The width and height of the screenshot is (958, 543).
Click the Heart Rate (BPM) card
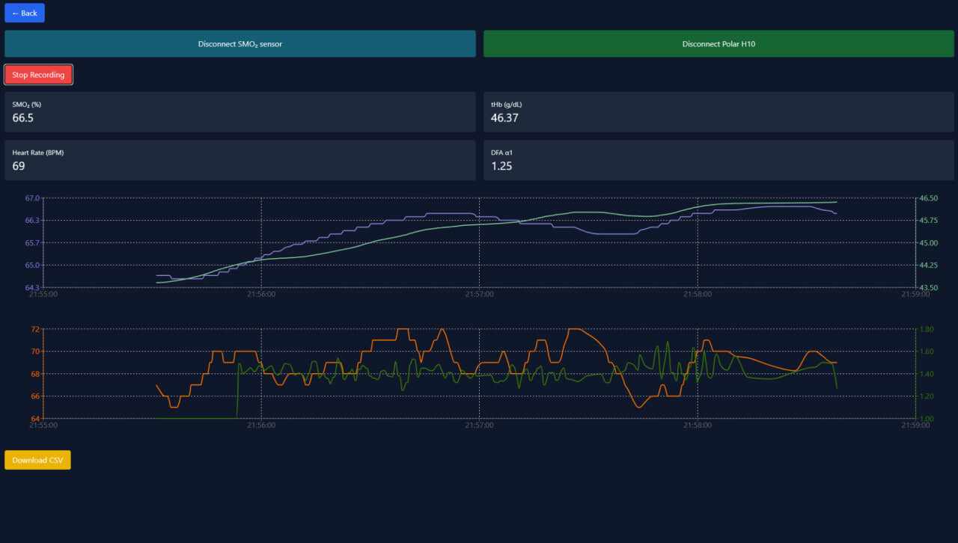[x=239, y=160]
